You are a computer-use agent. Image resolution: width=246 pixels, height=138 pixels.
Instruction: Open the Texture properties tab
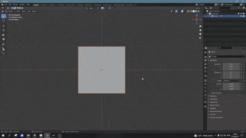[x=205, y=107]
